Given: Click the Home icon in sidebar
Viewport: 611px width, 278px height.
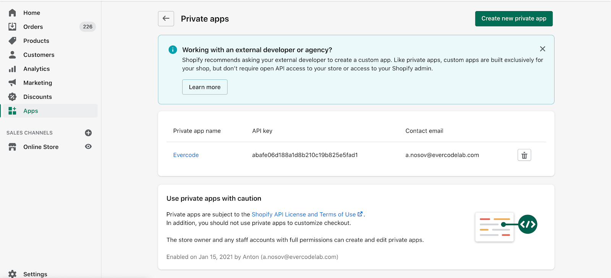Looking at the screenshot, I should pyautogui.click(x=12, y=13).
